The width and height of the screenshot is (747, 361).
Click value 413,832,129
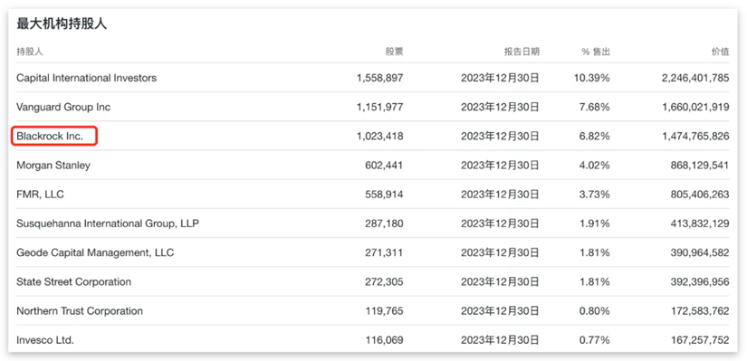point(701,223)
